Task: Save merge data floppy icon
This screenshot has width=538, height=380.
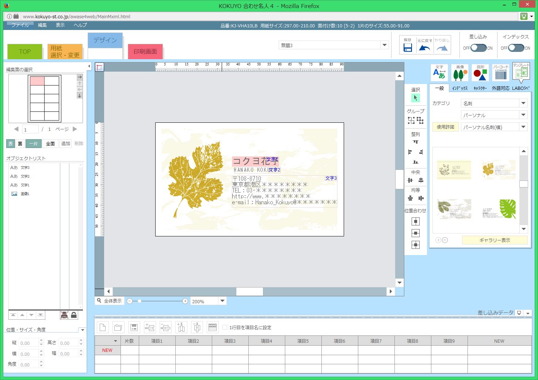Action: (134, 327)
